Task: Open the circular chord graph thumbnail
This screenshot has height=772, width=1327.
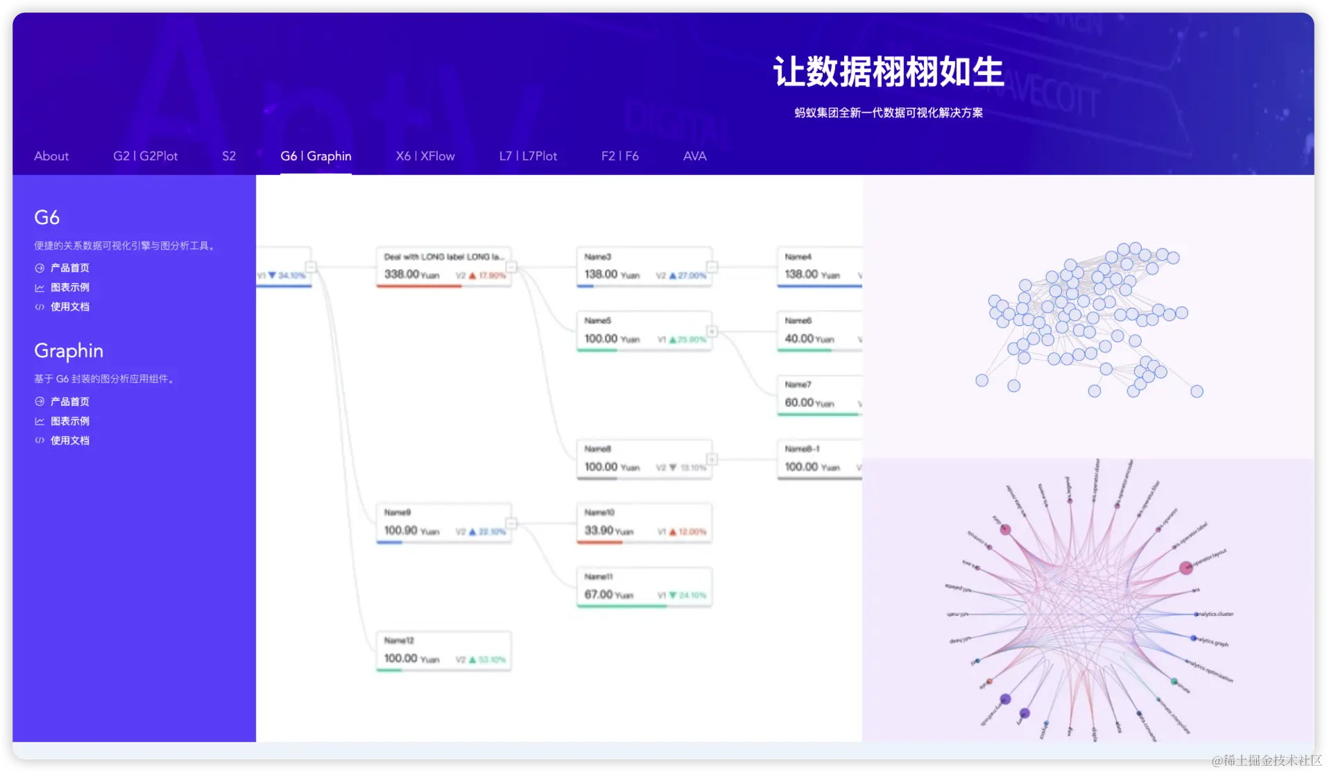Action: pyautogui.click(x=1088, y=601)
